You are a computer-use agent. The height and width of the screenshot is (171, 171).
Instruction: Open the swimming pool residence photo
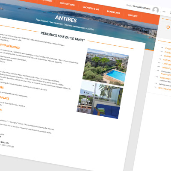(x=106, y=67)
